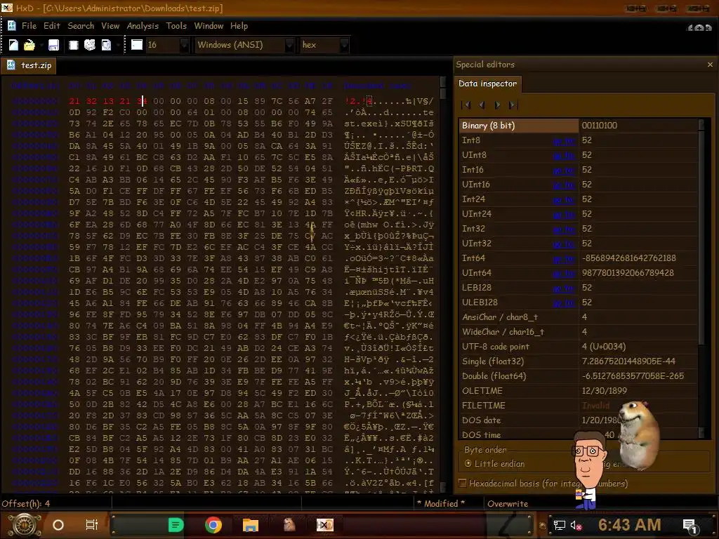Click go to link for Int8
Viewport: 719px width, 539px height.
[564, 140]
